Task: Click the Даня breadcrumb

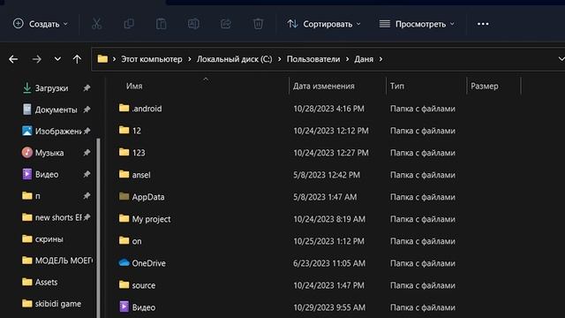Action: [x=364, y=59]
